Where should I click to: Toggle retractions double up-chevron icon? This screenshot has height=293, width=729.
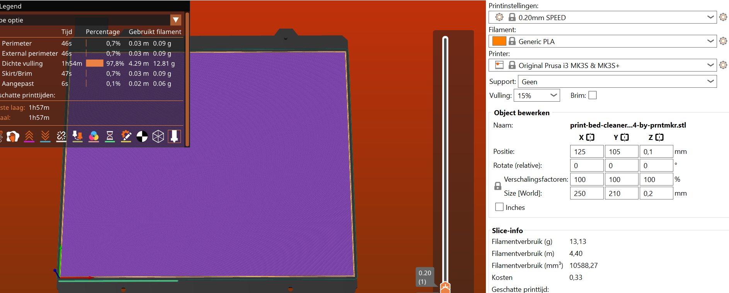pyautogui.click(x=29, y=136)
